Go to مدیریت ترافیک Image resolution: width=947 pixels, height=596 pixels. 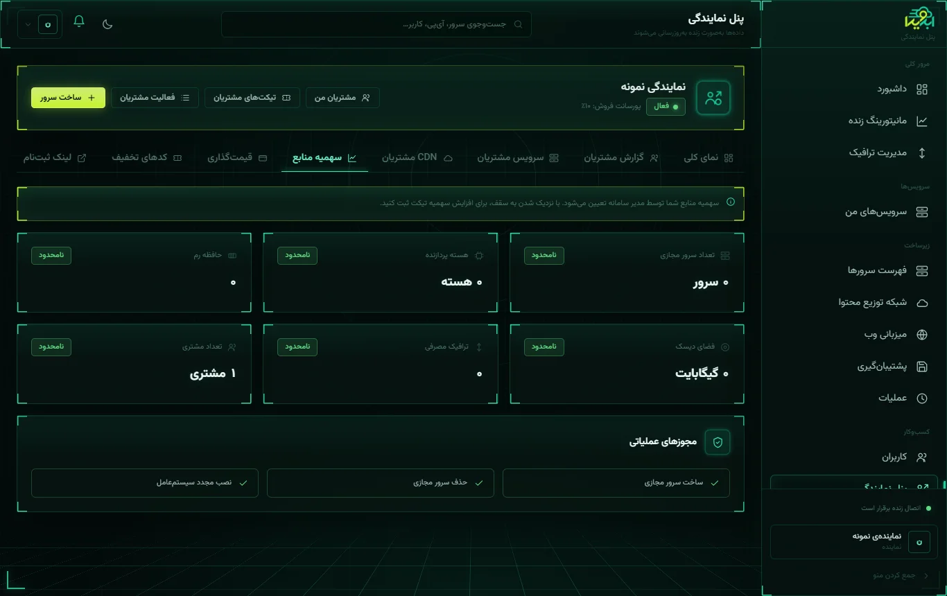[854, 152]
